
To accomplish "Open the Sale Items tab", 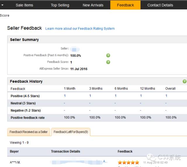I will [x=24, y=5].
